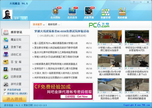The image size is (152, 108).
Task: Click video caption 小包子为你讲解CF个人竞技练枪心得视频
Action: tap(109, 97)
